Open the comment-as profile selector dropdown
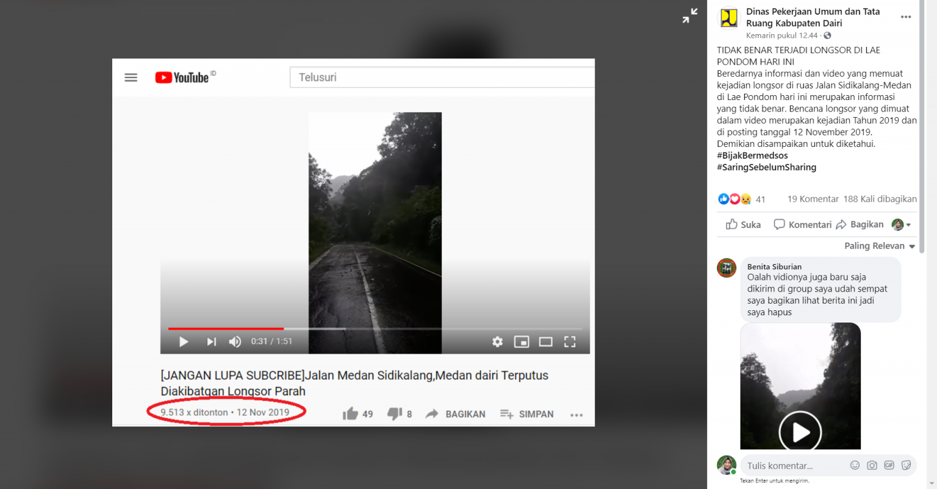This screenshot has height=489, width=937. point(902,224)
